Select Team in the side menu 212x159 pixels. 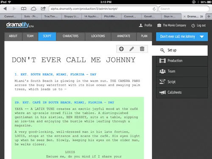click(182, 72)
